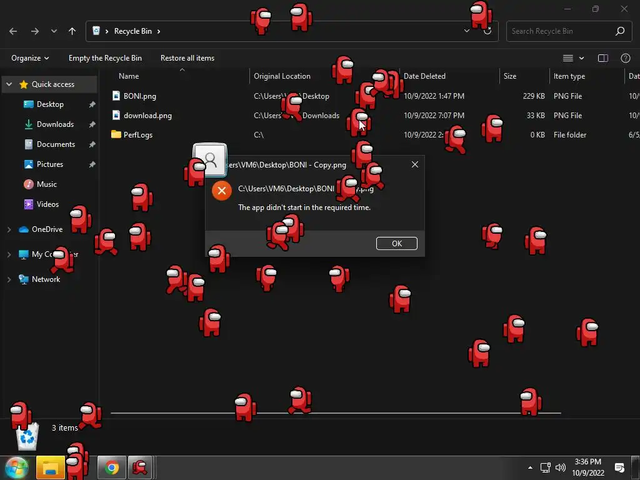Select the download.png file
This screenshot has width=640, height=480.
click(x=147, y=116)
